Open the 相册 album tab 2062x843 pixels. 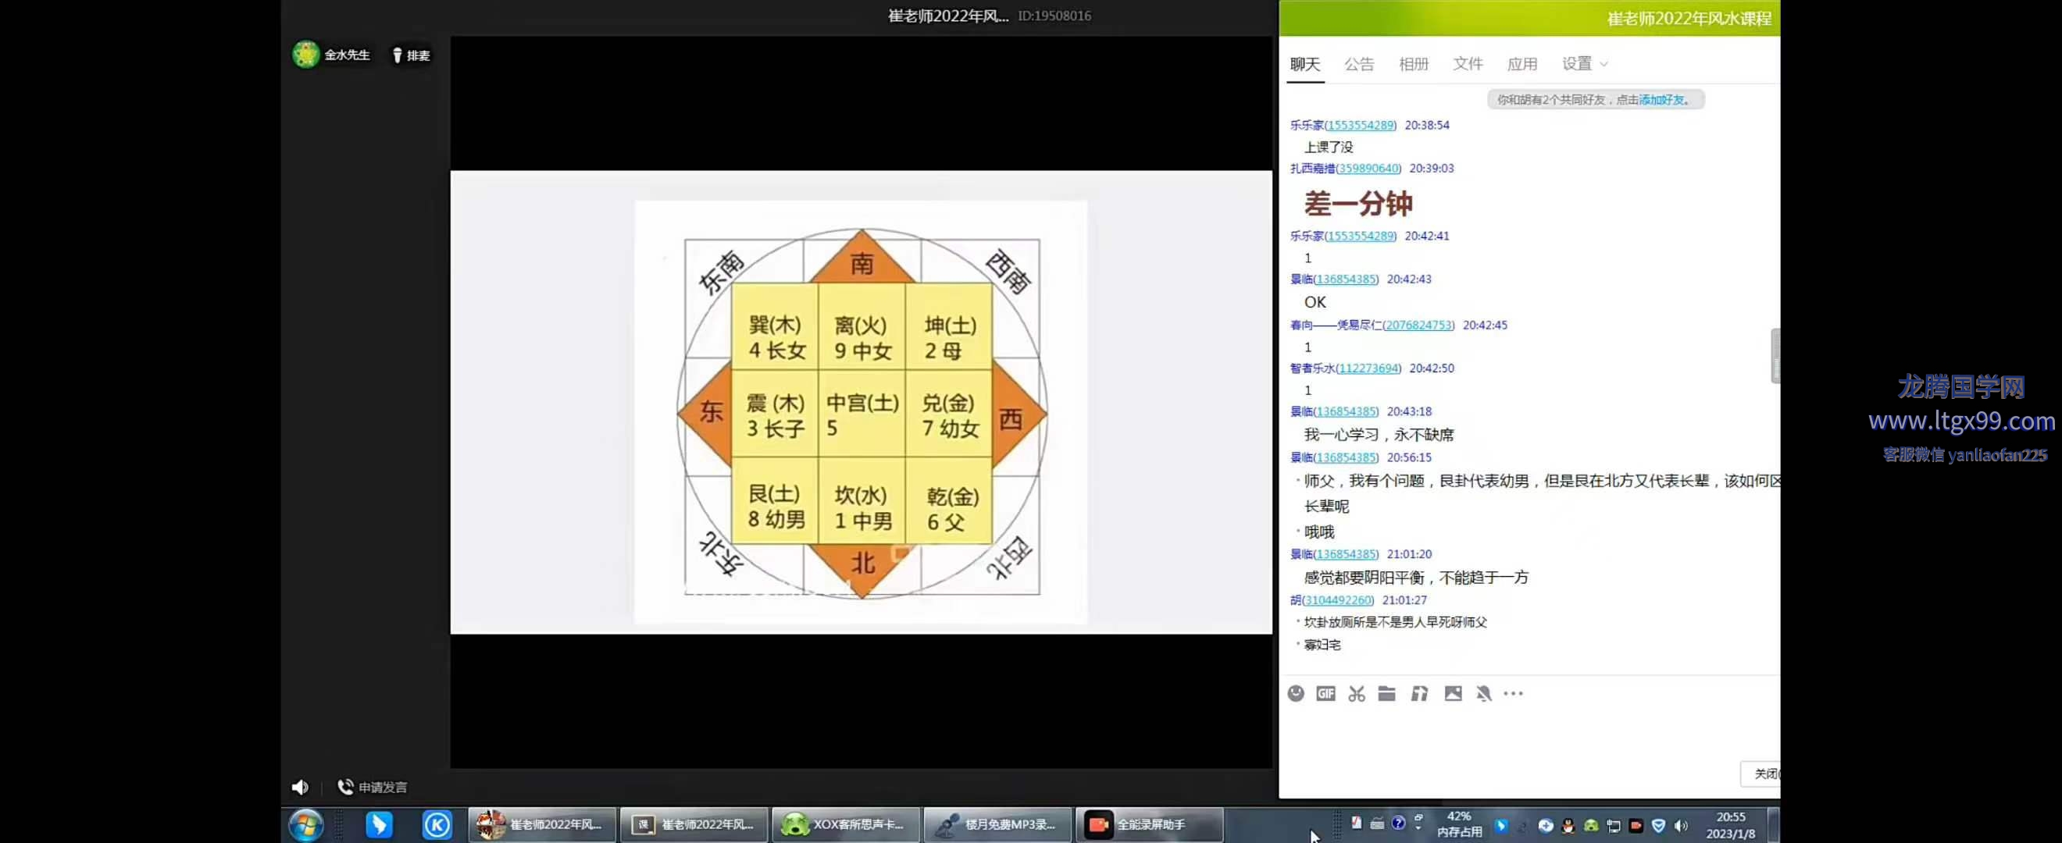(1413, 64)
